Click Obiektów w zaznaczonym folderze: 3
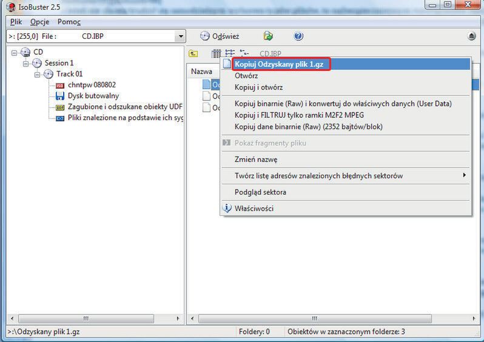Image resolution: width=484 pixels, height=342 pixels. pyautogui.click(x=346, y=332)
